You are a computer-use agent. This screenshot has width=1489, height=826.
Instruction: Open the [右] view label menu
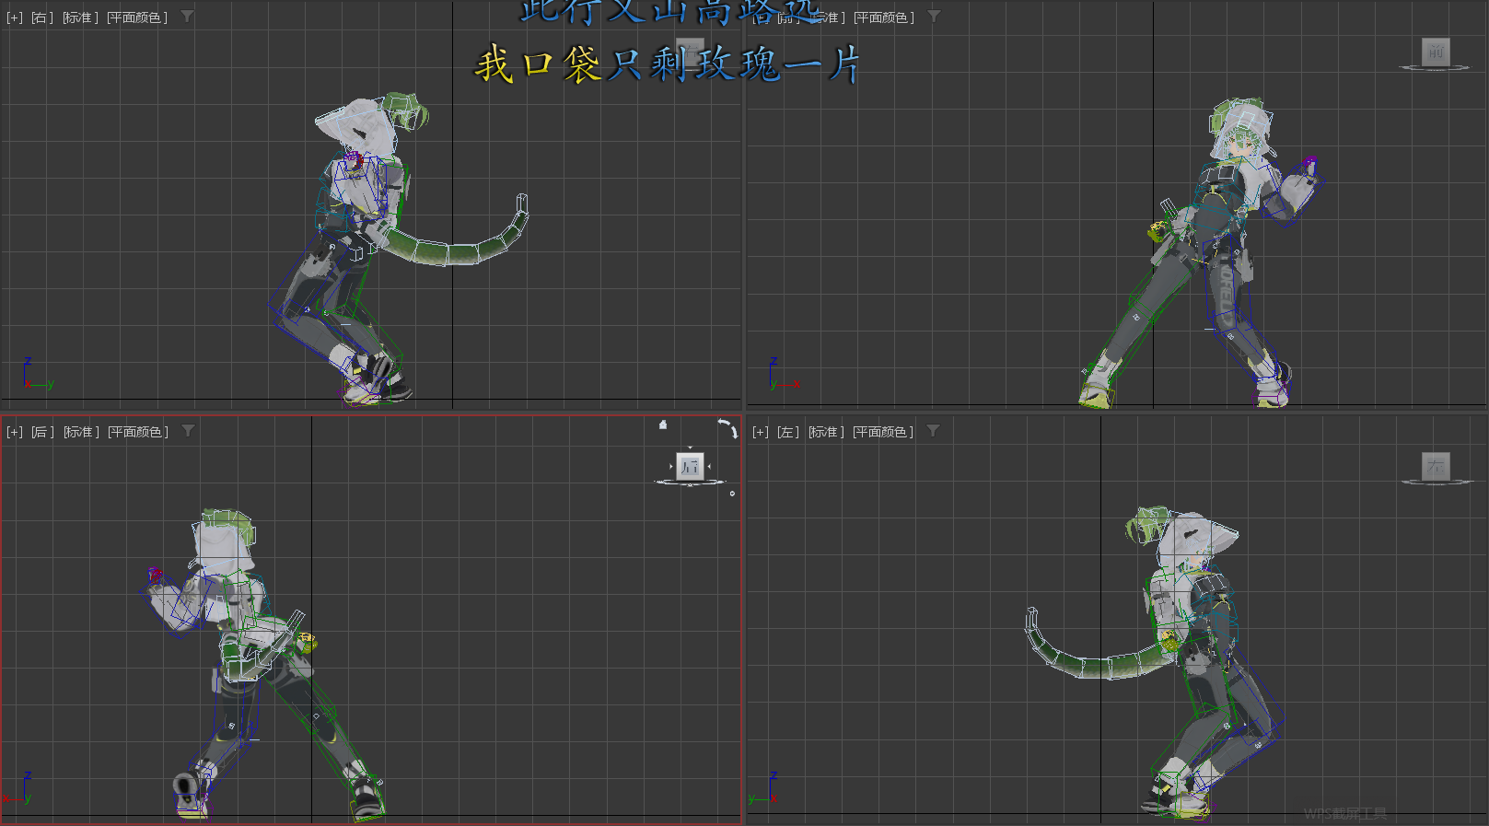[42, 17]
